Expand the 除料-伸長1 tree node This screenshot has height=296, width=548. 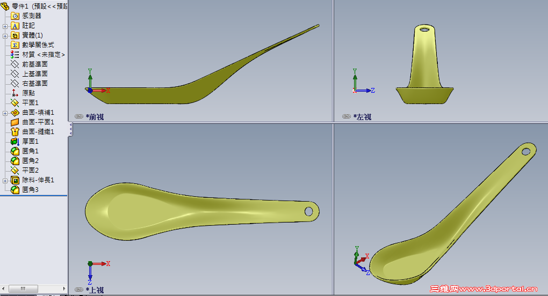pyautogui.click(x=5, y=181)
